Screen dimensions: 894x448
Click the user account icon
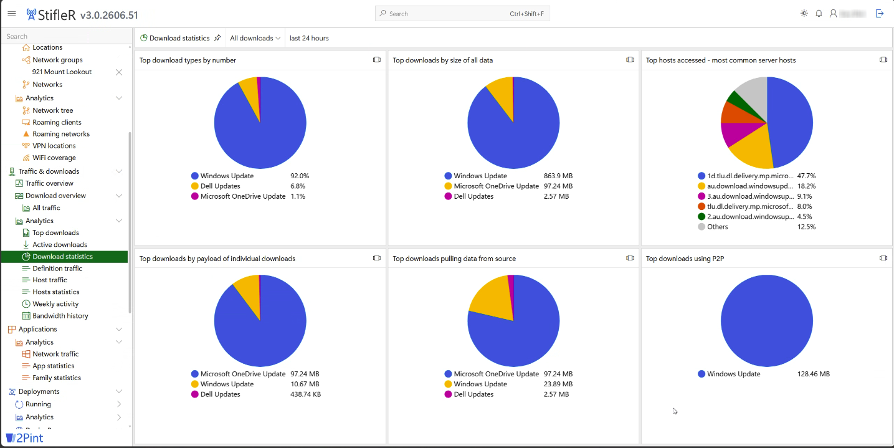tap(834, 13)
